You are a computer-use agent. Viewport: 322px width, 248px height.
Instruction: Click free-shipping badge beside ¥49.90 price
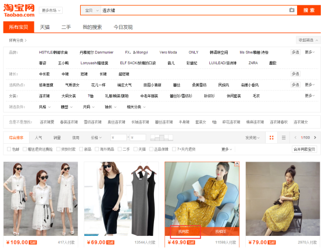[x=191, y=243]
